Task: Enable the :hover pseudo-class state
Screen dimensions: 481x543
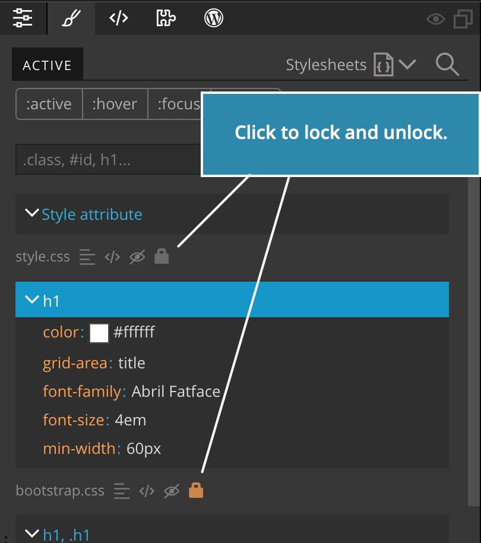Action: [115, 104]
